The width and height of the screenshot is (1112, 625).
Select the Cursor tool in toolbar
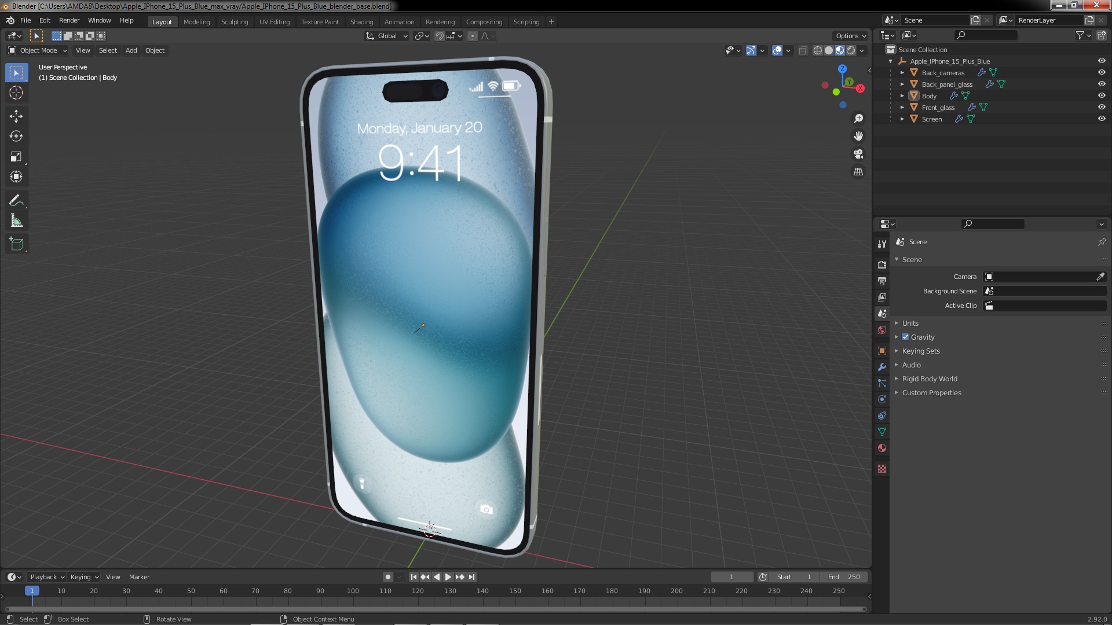16,93
